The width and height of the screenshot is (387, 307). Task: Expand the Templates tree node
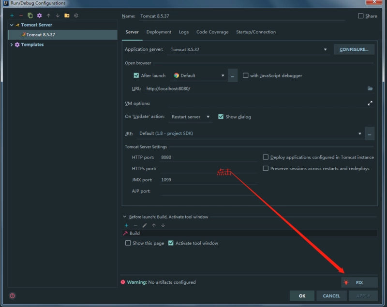[x=12, y=44]
